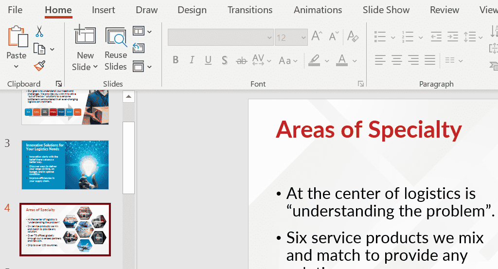Open the File menu

tap(15, 10)
